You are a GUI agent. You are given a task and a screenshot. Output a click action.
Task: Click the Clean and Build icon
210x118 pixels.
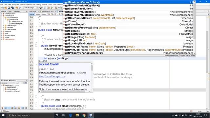coord(48,8)
